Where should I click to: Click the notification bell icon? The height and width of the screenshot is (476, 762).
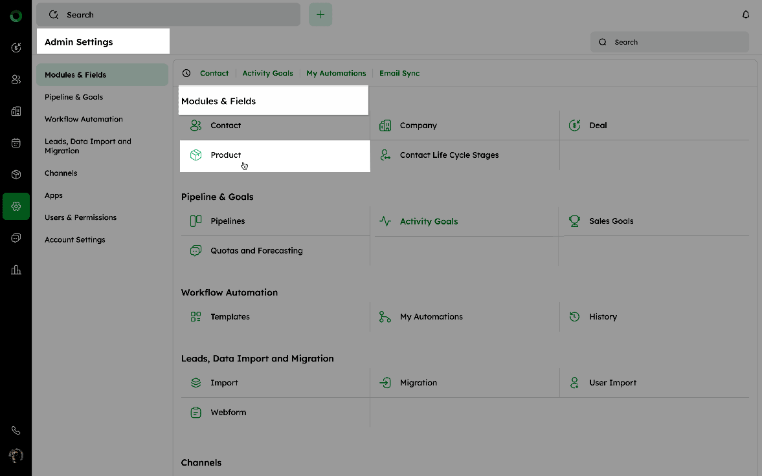[746, 15]
